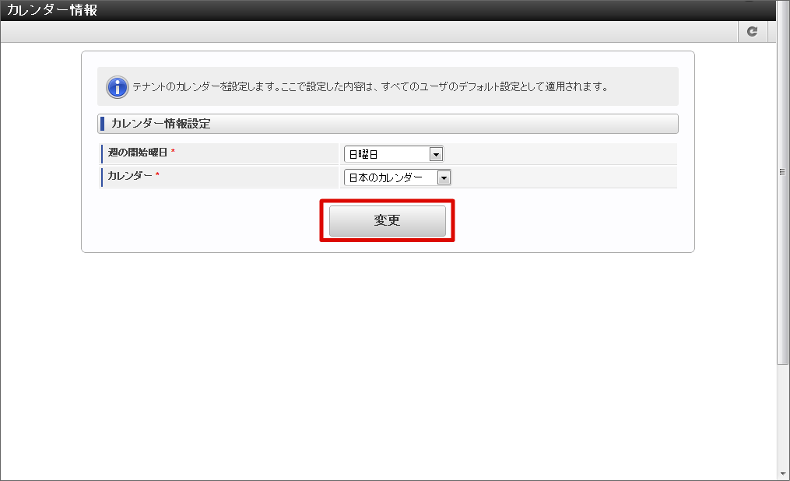Image resolution: width=790 pixels, height=481 pixels.
Task: Click the カレンダー情報設定 section header
Action: click(x=388, y=124)
